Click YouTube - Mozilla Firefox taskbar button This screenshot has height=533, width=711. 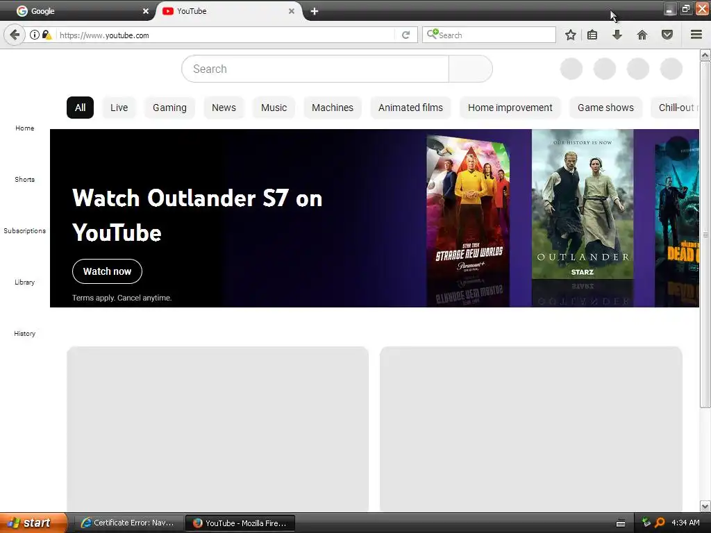(x=240, y=523)
